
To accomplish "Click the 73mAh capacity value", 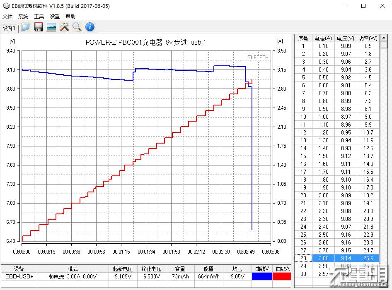I will click(x=180, y=276).
